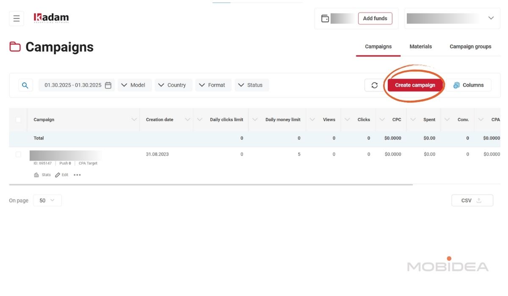
Task: Expand the Country filter dropdown
Action: [172, 85]
